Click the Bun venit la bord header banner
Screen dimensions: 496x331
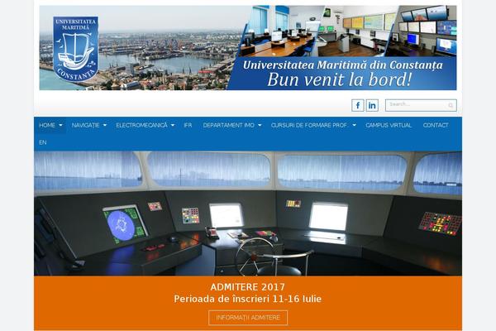(248, 48)
